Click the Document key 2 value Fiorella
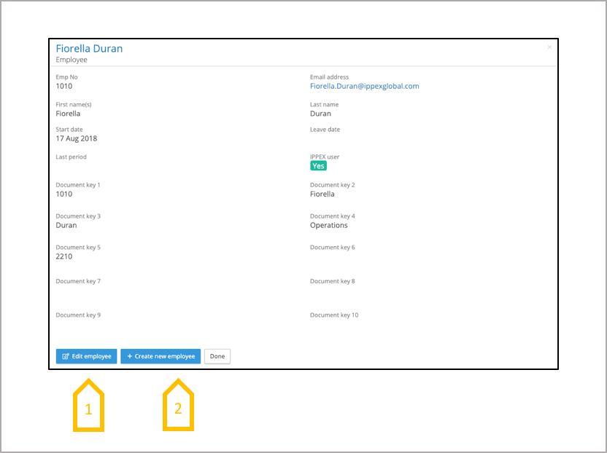Viewport: 607px width, 453px height. coord(322,194)
